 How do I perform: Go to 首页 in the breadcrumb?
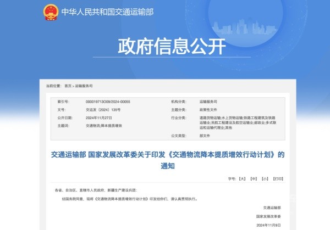pos(68,86)
